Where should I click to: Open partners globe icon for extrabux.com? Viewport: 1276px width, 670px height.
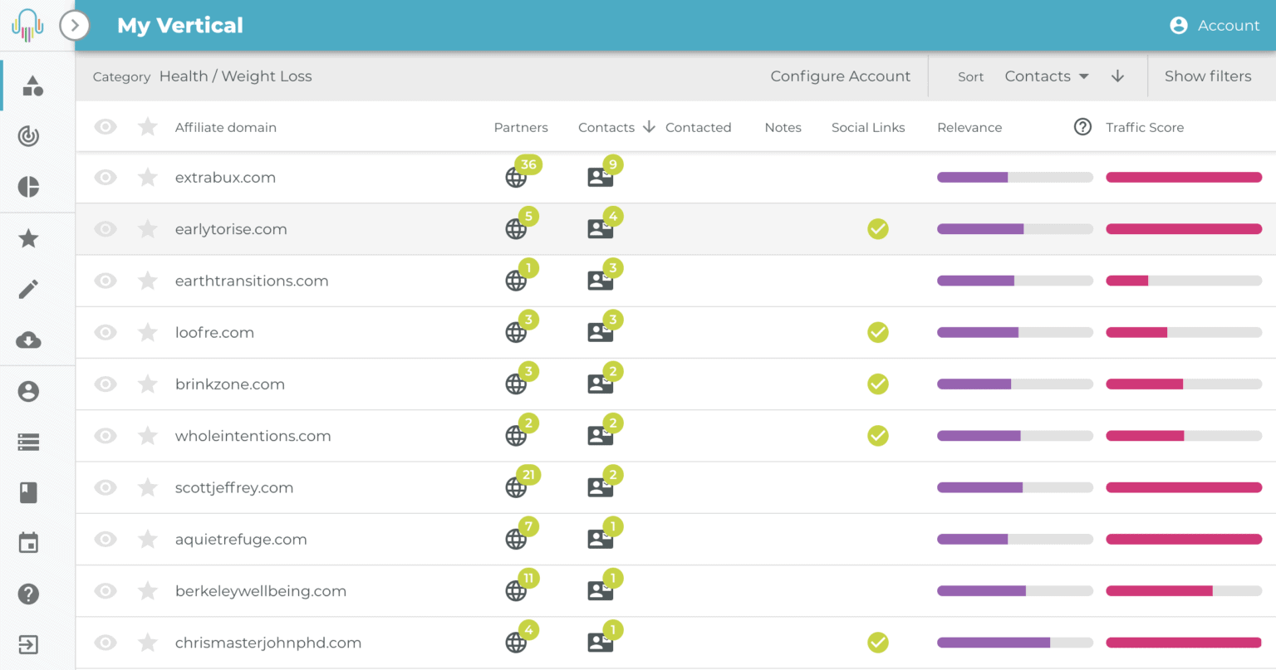click(x=516, y=177)
